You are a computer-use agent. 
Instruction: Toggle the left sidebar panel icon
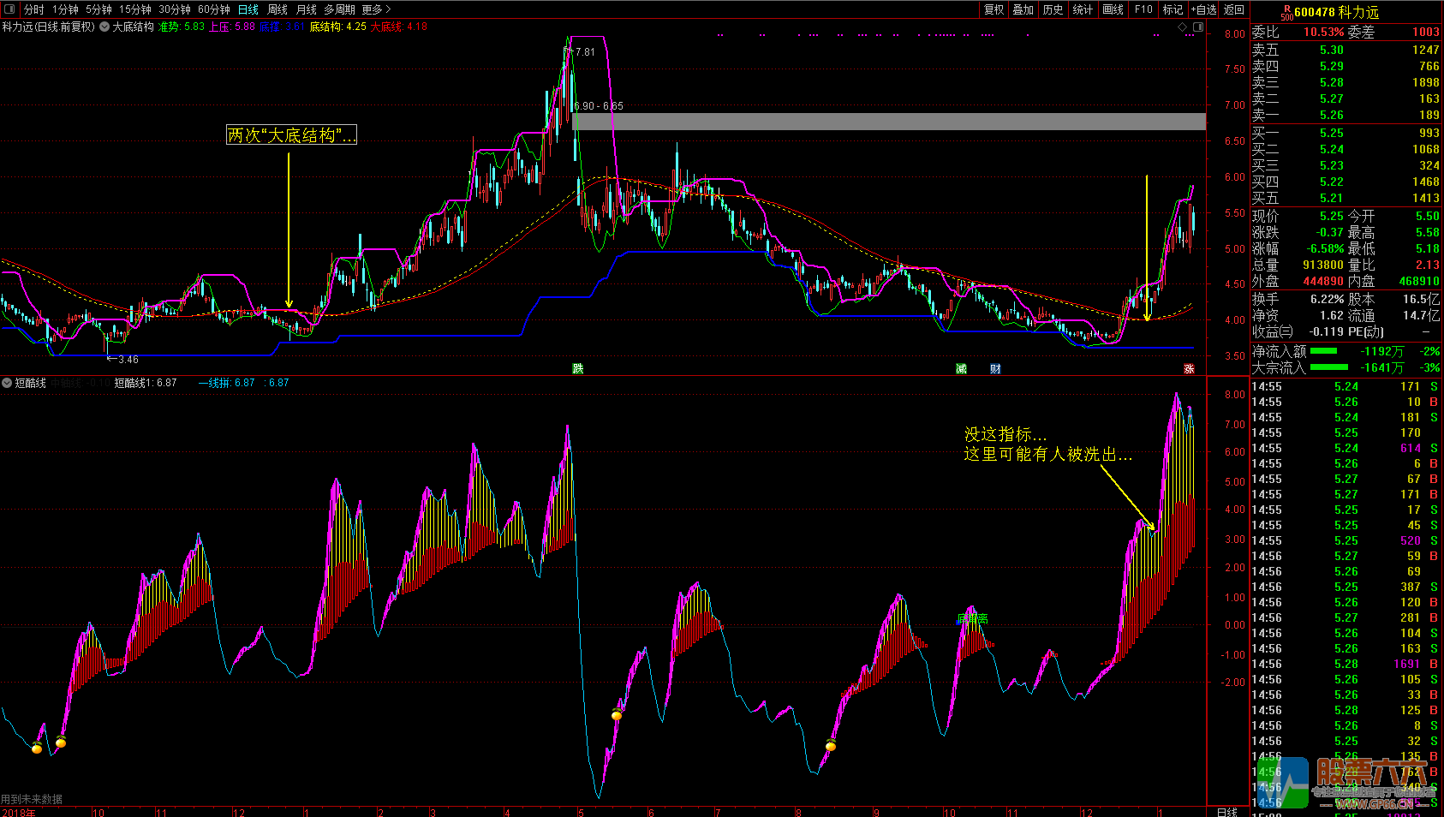coord(9,9)
